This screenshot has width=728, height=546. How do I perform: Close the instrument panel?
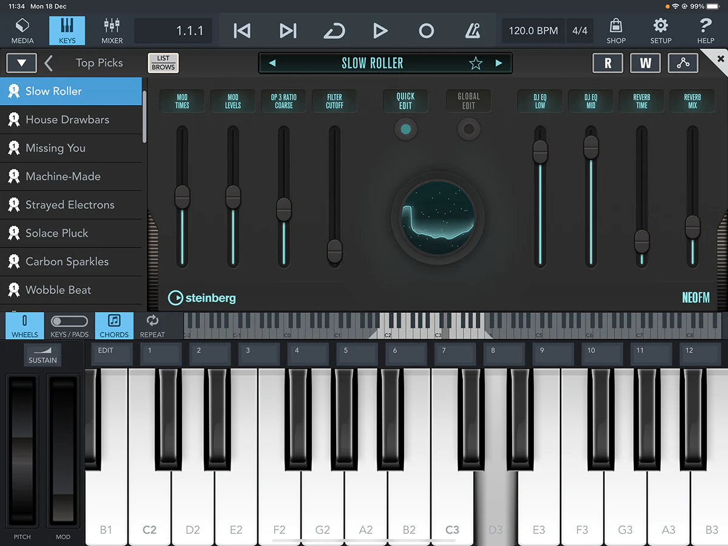[721, 59]
